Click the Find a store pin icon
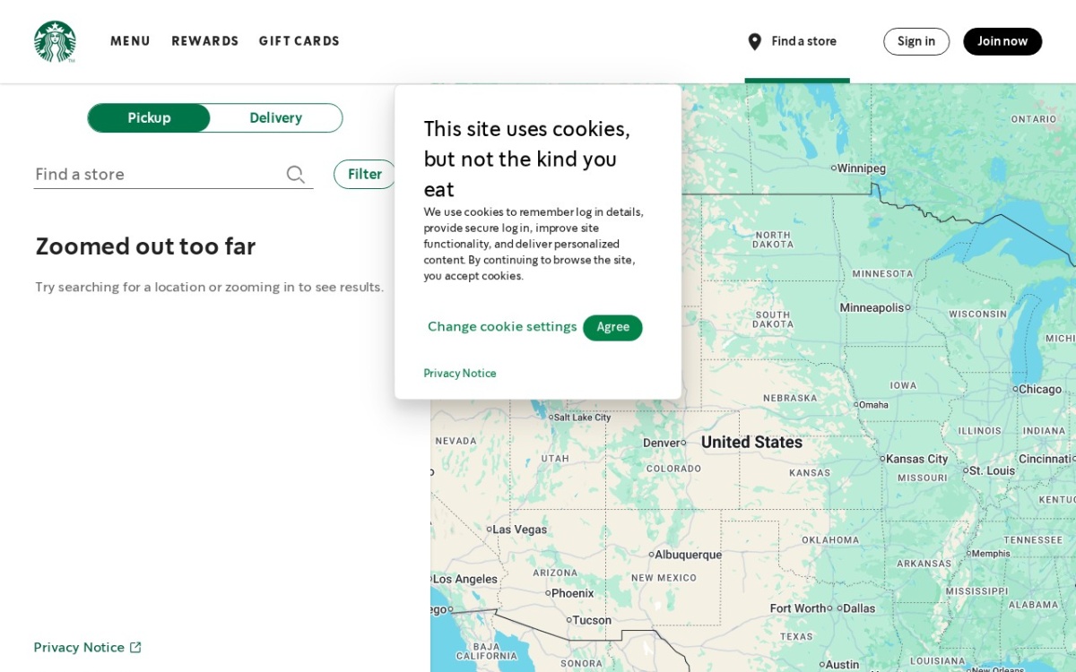The width and height of the screenshot is (1076, 672). point(755,42)
